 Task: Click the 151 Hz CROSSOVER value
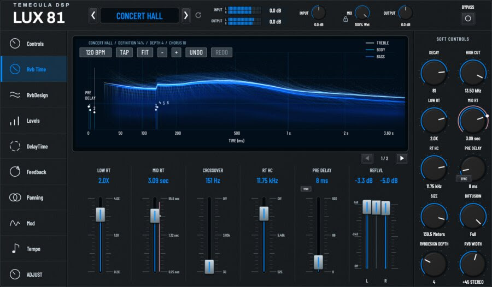coord(213,181)
